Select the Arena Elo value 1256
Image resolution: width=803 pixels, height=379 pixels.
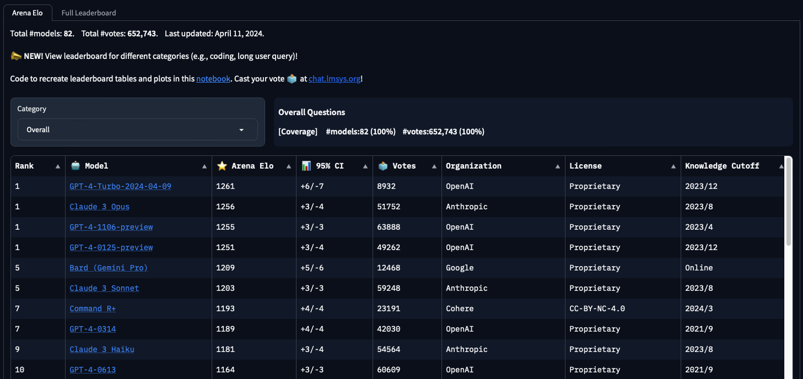pyautogui.click(x=225, y=207)
